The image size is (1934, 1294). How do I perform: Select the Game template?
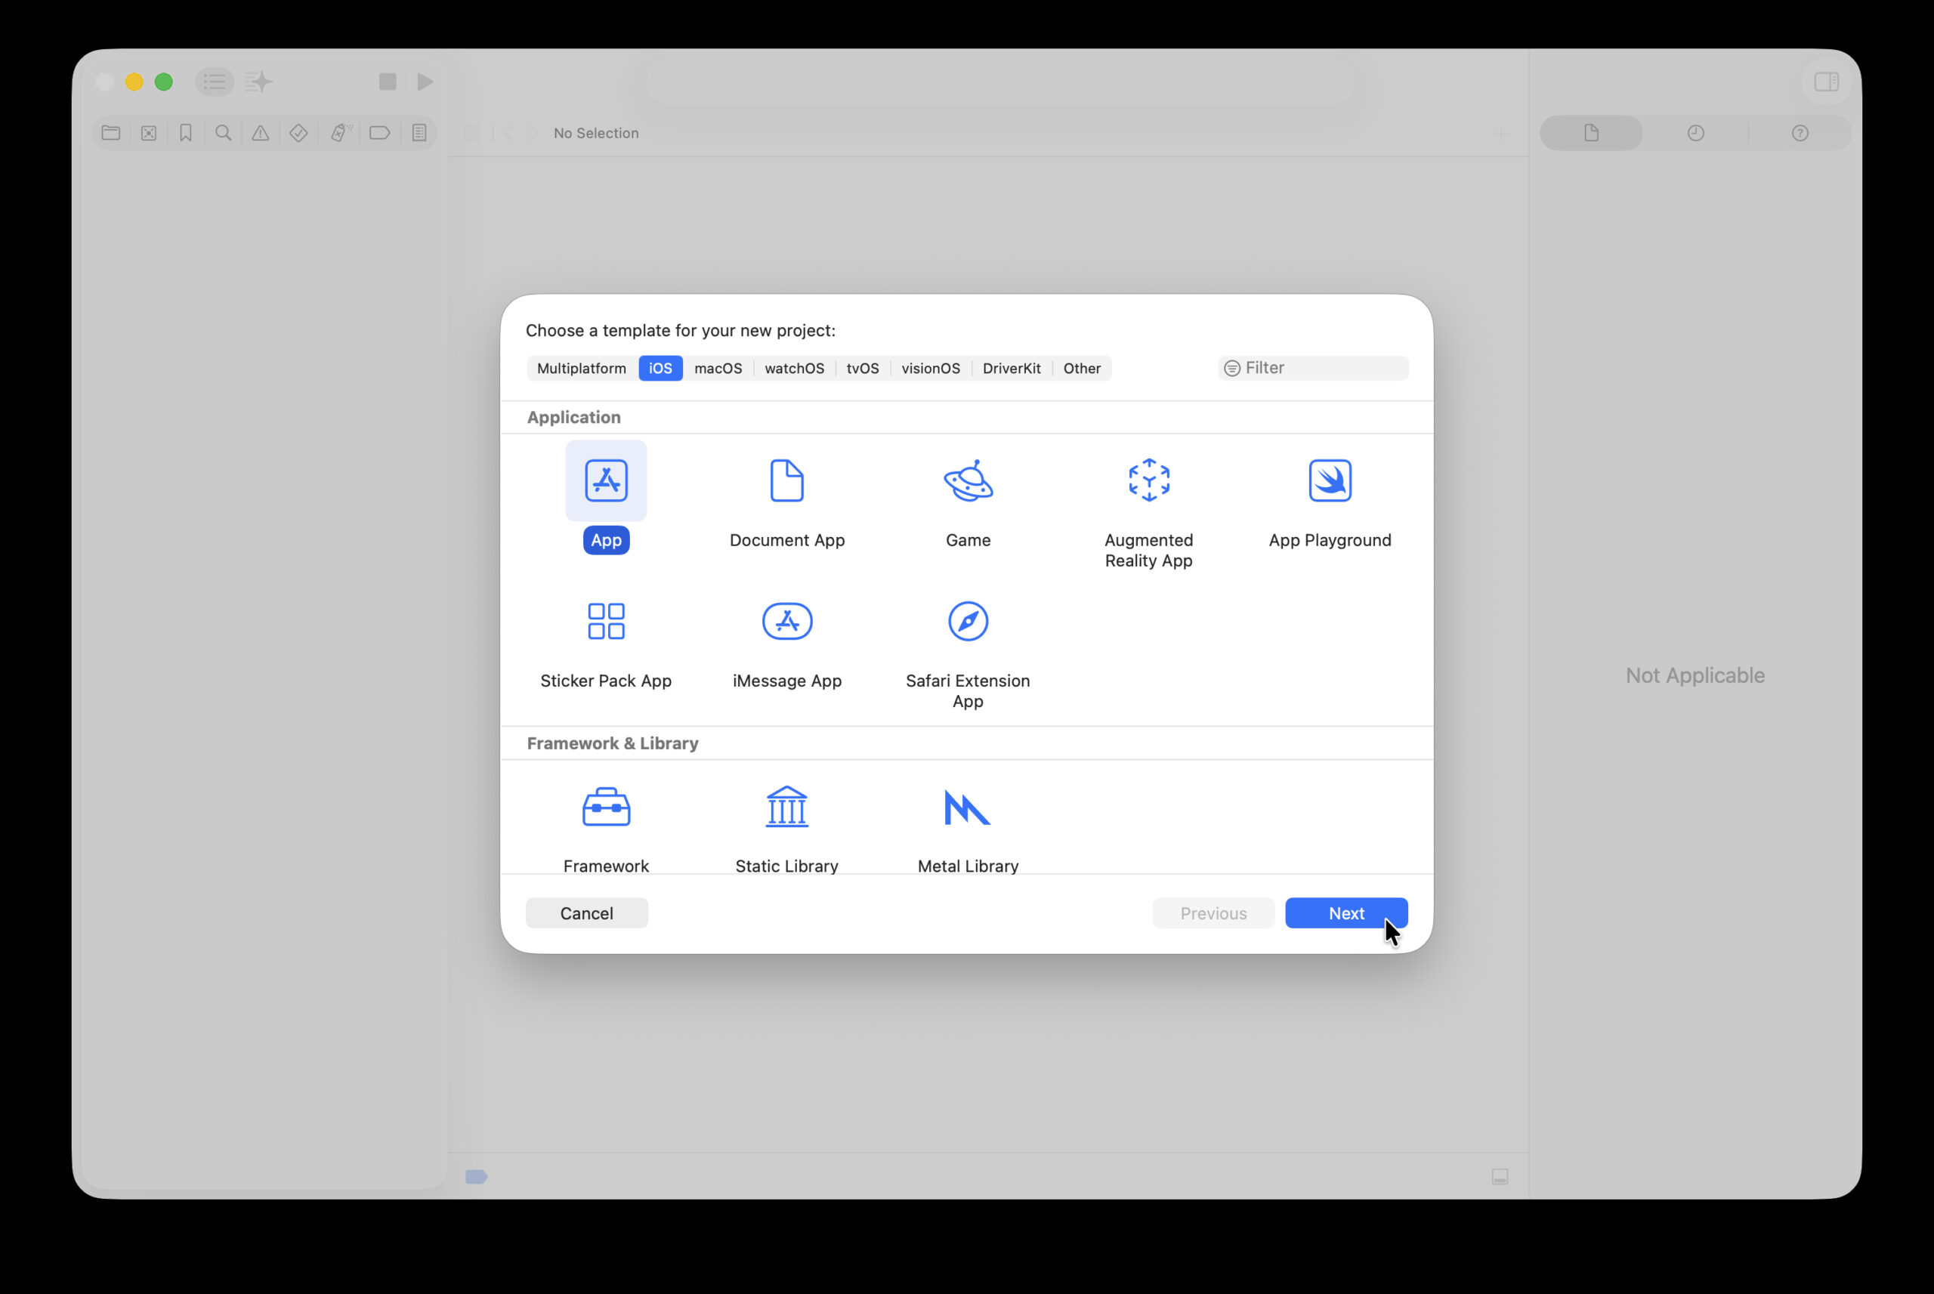coord(968,480)
